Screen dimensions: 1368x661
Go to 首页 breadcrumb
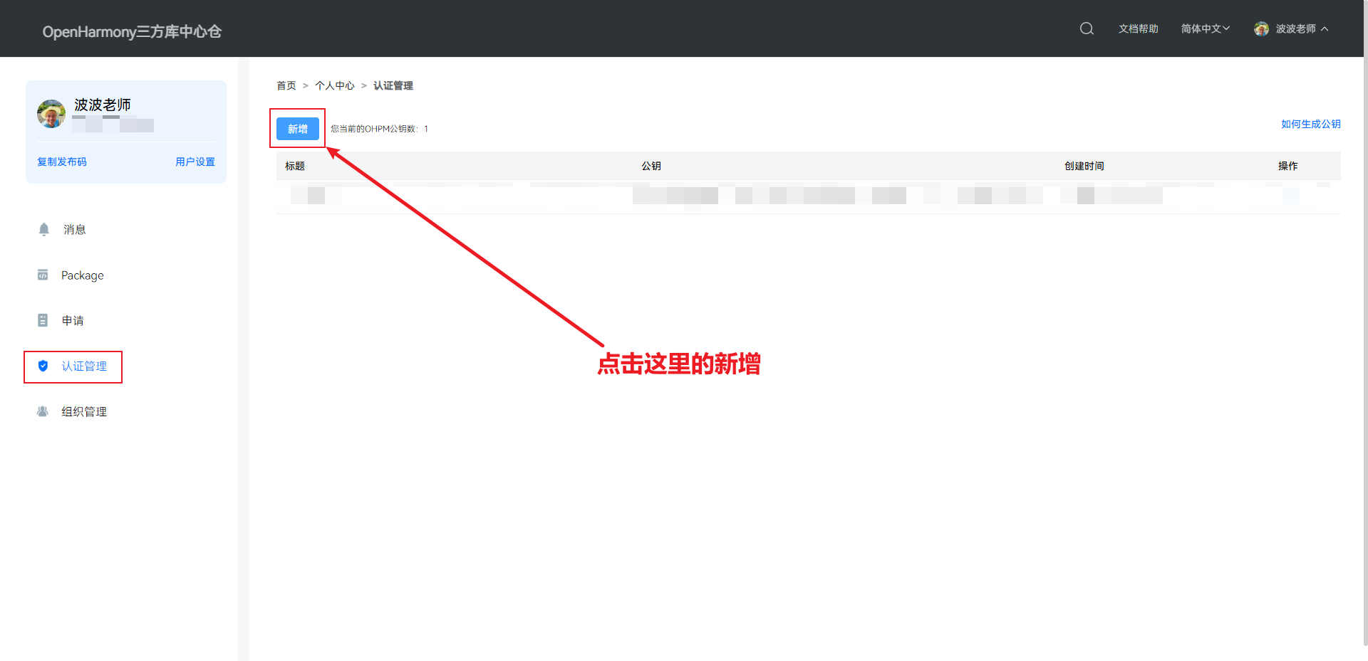pos(286,85)
